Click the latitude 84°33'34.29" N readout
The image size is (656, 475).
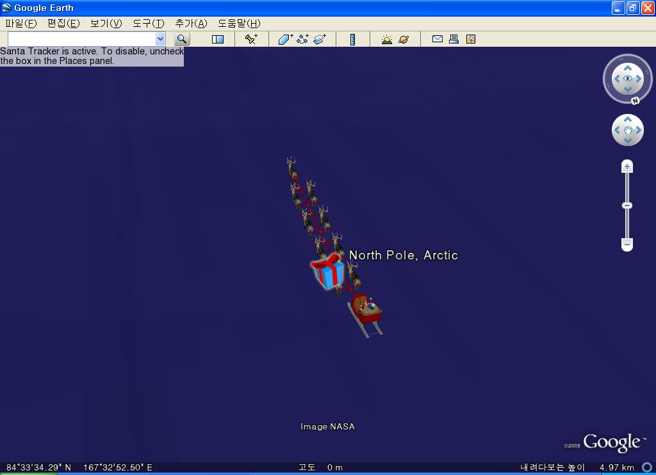38,467
